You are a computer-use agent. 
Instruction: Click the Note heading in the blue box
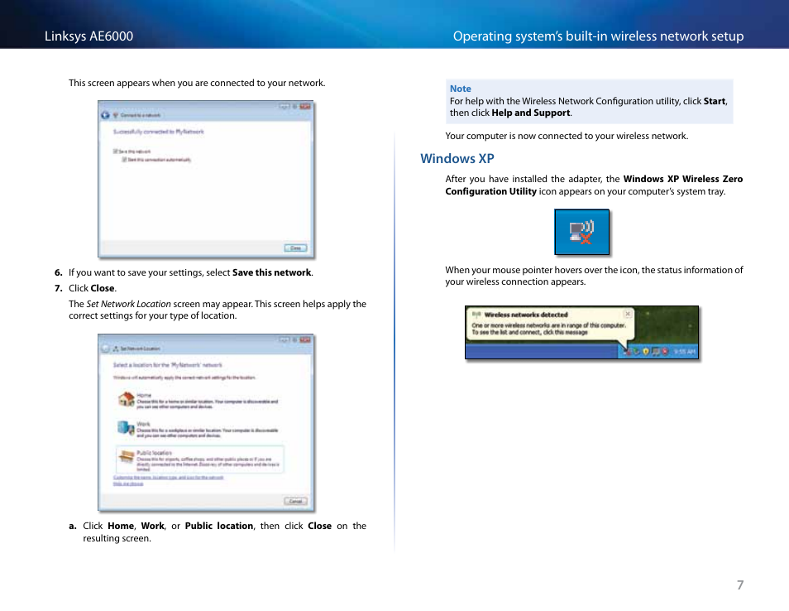coord(461,89)
